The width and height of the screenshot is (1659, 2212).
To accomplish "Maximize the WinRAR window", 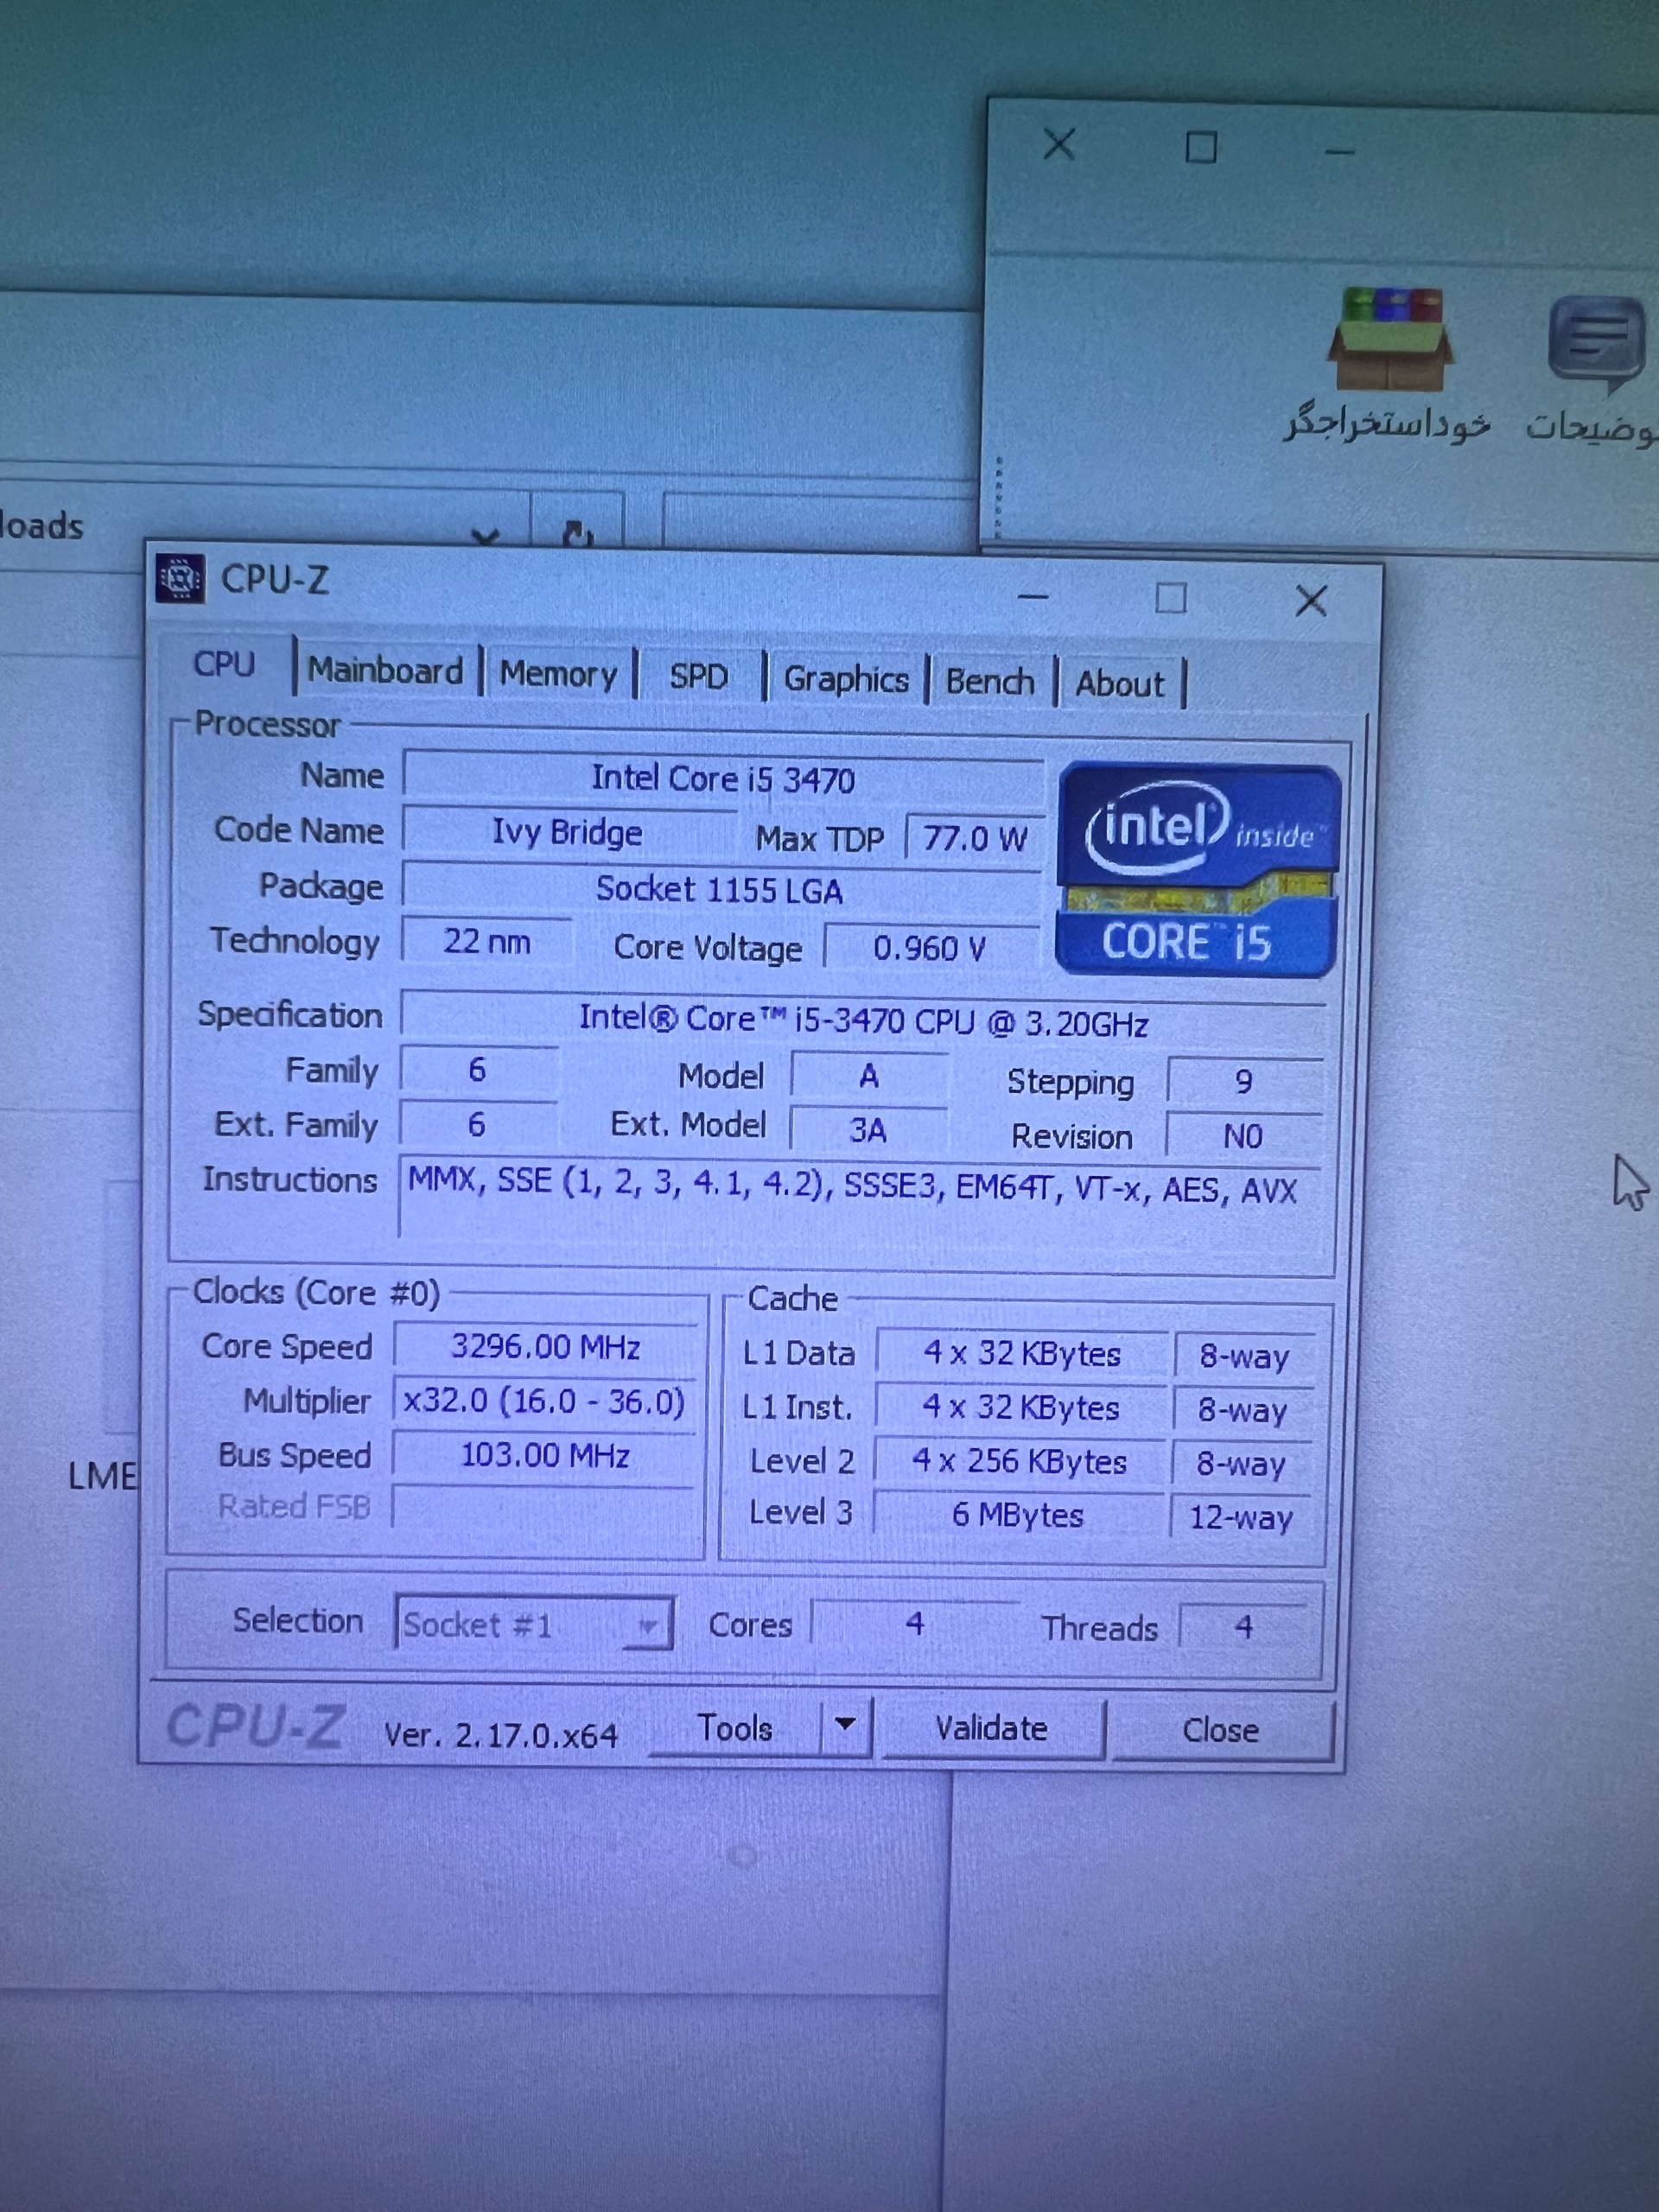I will (x=1200, y=148).
